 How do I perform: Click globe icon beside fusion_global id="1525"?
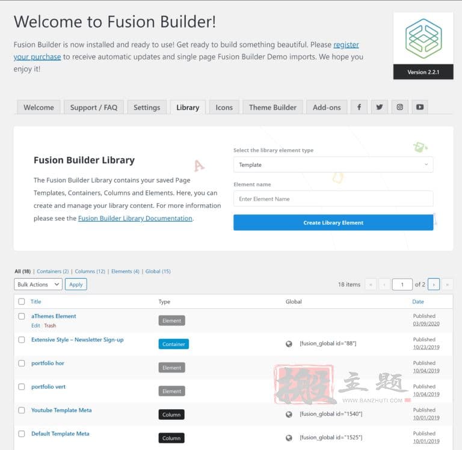click(x=289, y=438)
